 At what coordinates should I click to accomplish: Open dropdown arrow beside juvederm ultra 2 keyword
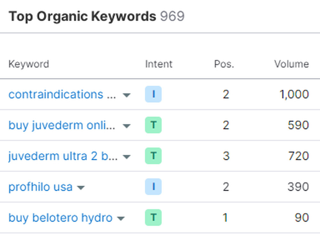tap(127, 156)
